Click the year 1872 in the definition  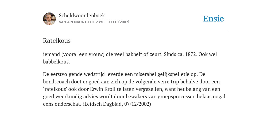coord(191,54)
